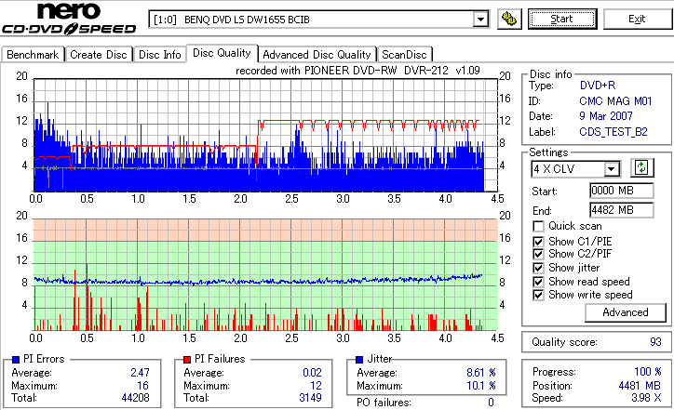
Task: Click the Quality score value 93
Action: tap(655, 342)
